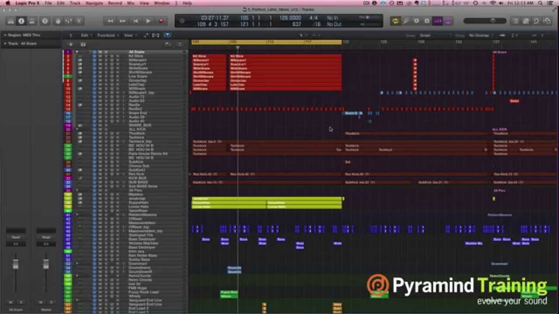The image size is (559, 314).
Task: Click Read automation button on Master strip
Action: (x=46, y=237)
